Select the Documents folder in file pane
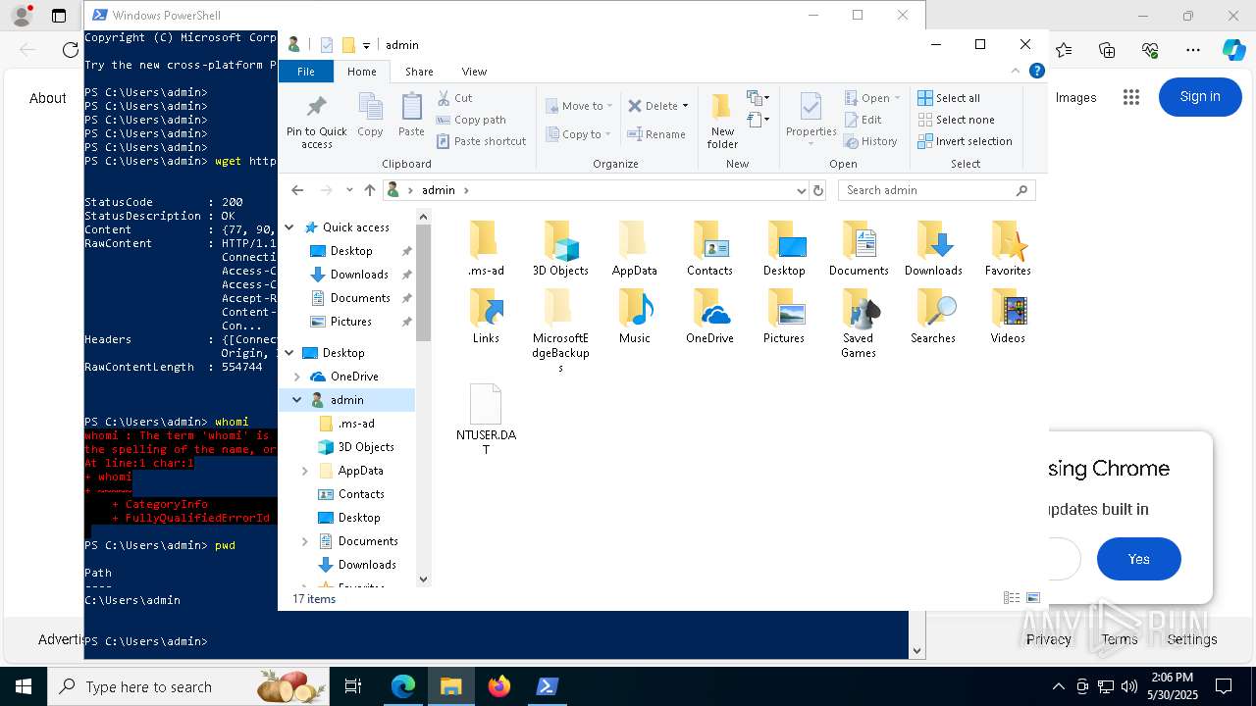 859,248
